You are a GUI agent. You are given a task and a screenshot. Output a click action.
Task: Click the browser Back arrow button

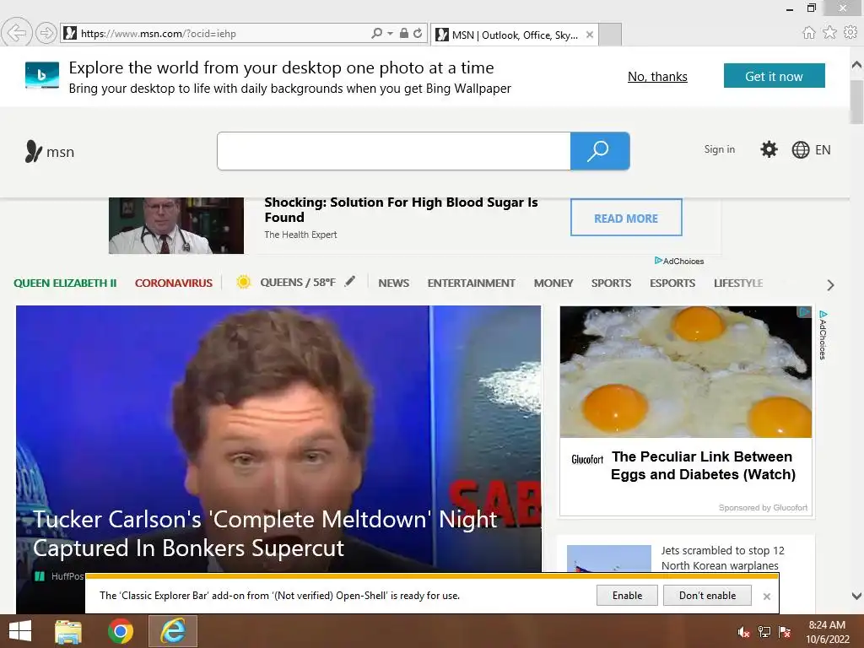coord(17,33)
